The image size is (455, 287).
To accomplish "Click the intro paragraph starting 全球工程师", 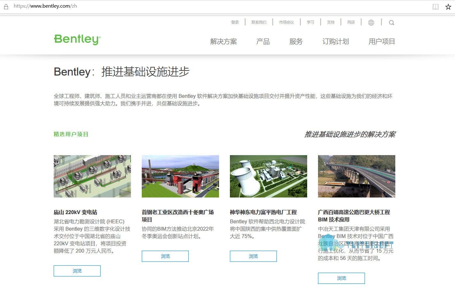I will pyautogui.click(x=223, y=100).
